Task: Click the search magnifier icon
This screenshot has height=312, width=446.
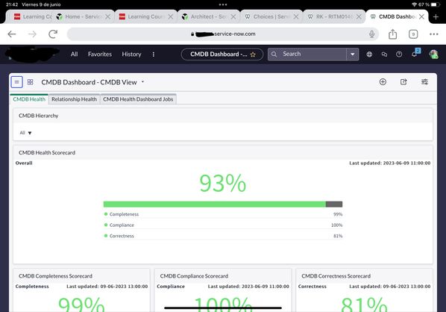Action: (x=274, y=54)
